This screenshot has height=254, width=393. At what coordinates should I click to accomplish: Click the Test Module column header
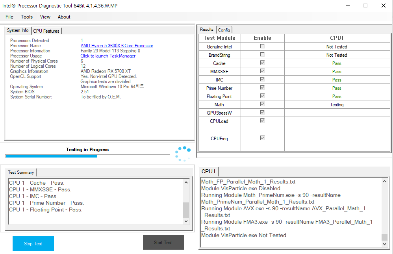(x=219, y=38)
